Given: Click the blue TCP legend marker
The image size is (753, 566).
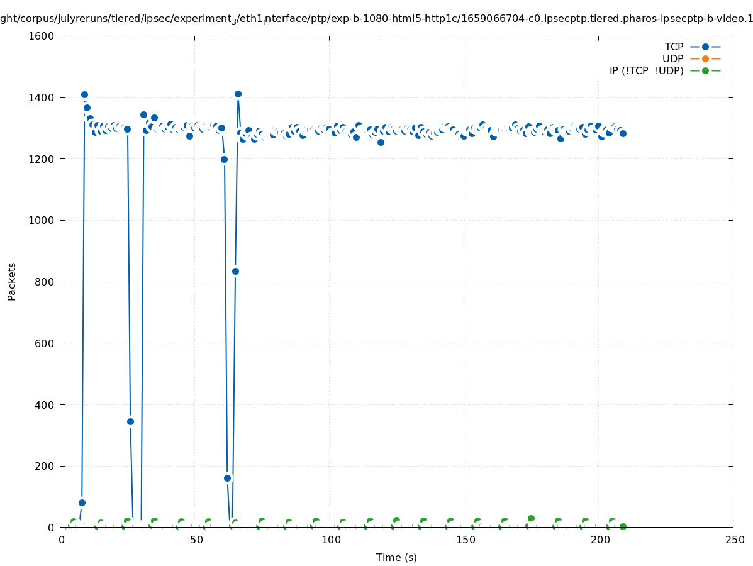Looking at the screenshot, I should (x=705, y=47).
